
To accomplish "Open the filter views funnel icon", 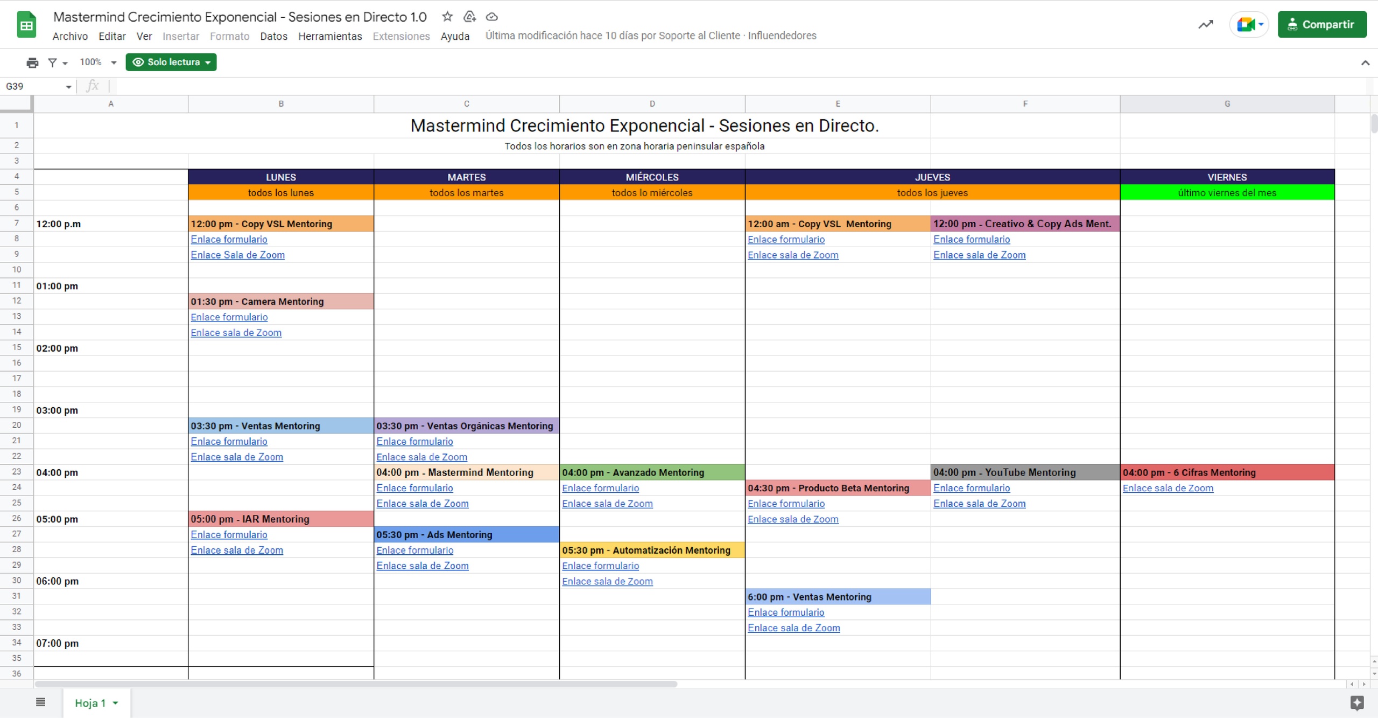I will coord(53,62).
